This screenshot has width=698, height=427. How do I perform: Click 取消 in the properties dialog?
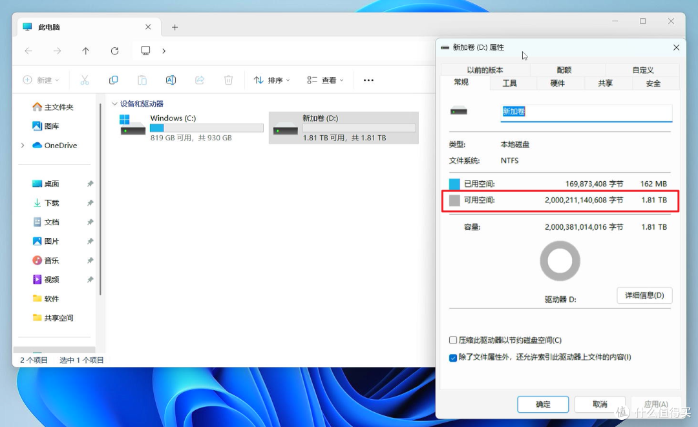pyautogui.click(x=600, y=404)
